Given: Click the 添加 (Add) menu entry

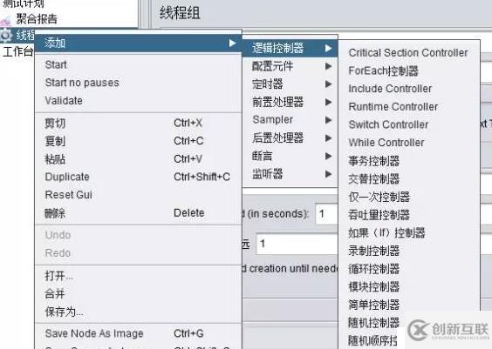Looking at the screenshot, I should coord(138,44).
